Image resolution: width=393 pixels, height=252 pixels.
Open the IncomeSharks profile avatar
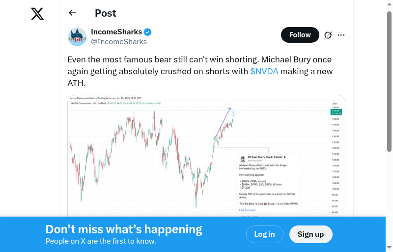click(77, 37)
